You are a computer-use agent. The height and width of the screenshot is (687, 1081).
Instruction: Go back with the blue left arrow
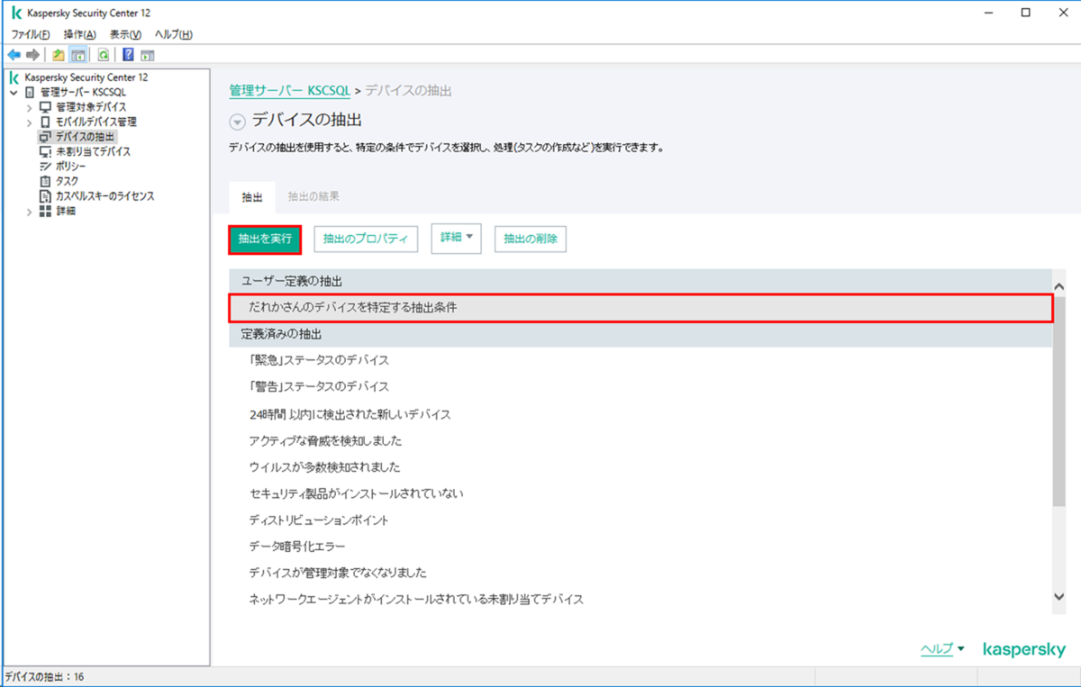tap(14, 55)
